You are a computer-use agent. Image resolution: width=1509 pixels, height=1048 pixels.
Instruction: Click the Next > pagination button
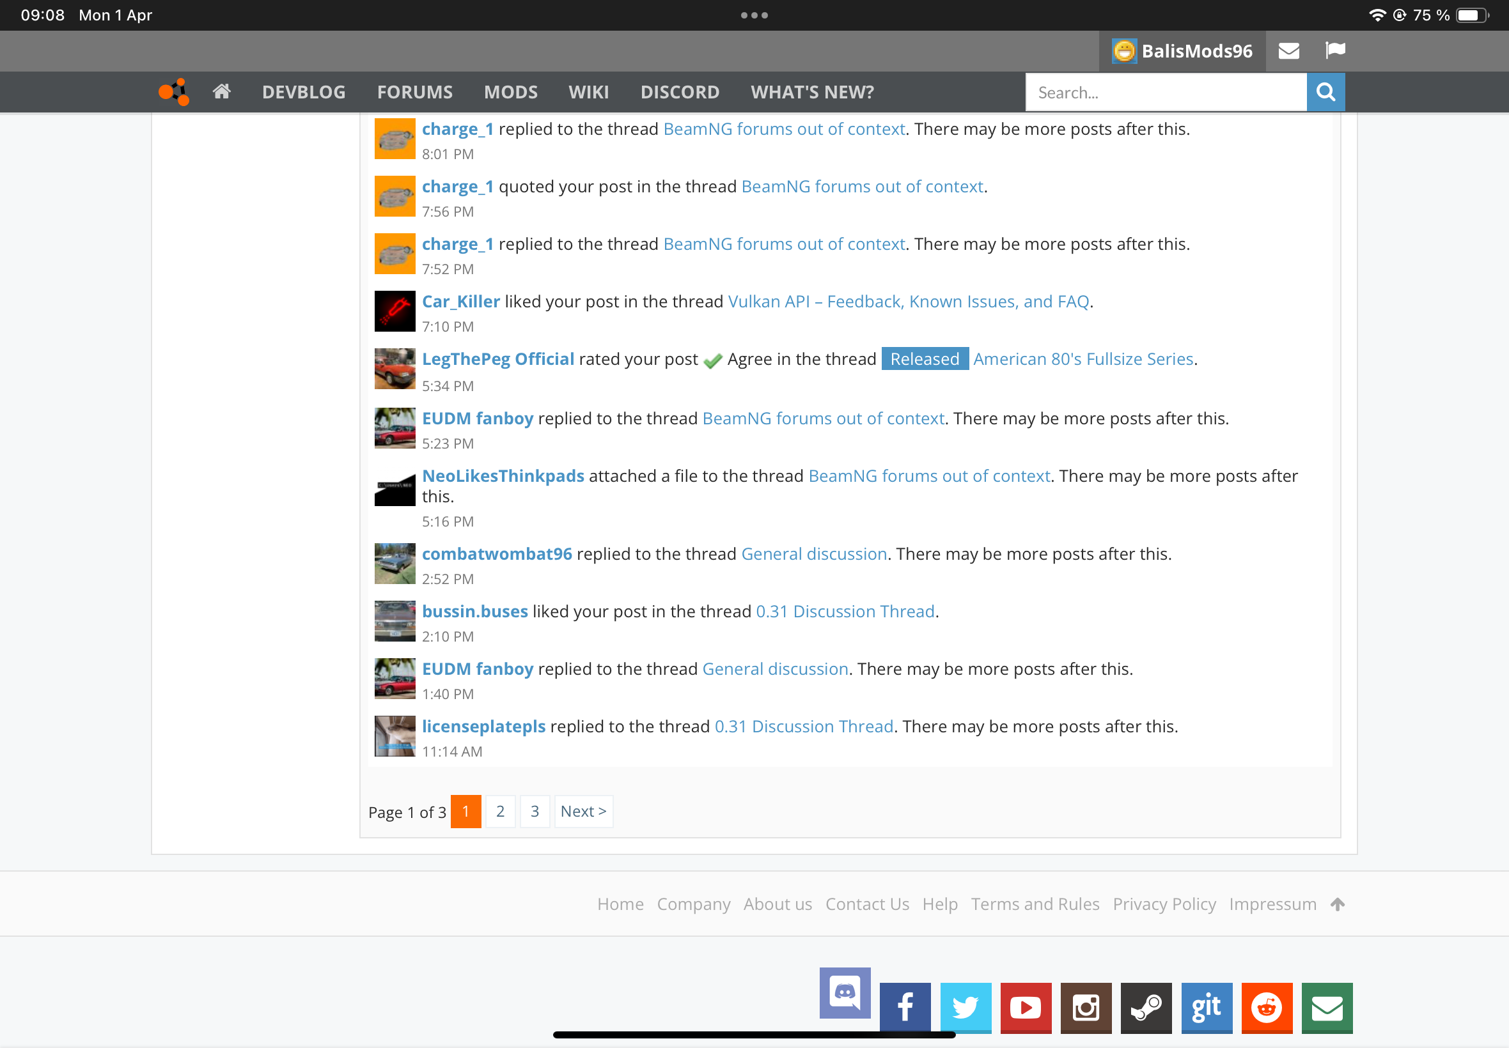583,812
